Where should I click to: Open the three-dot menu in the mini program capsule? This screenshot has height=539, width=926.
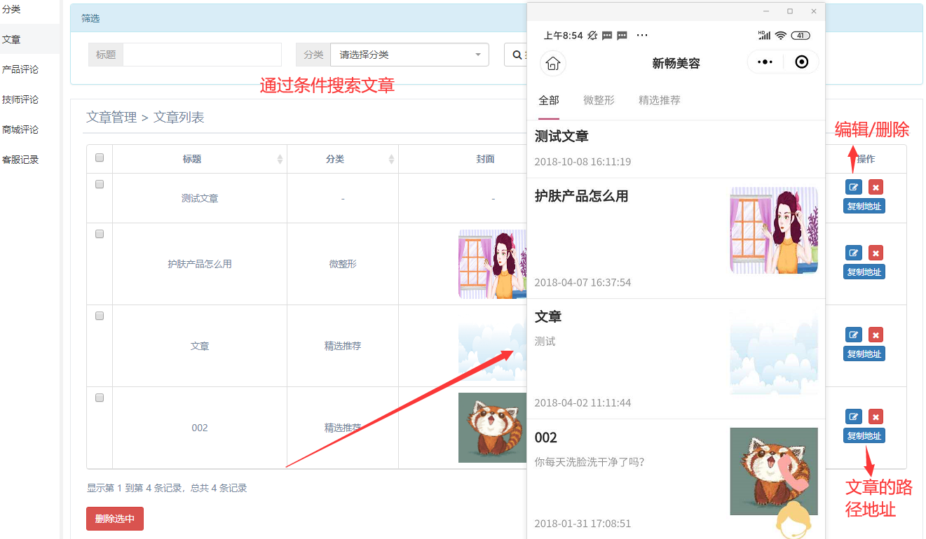[x=765, y=62]
